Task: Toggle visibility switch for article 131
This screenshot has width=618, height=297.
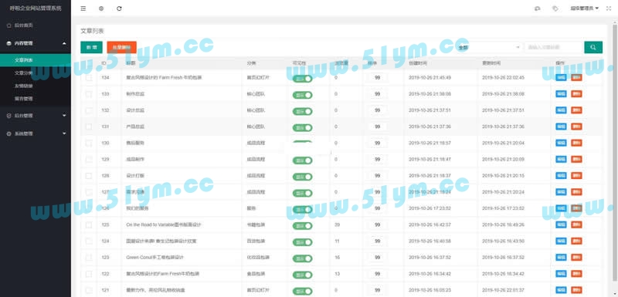Action: coord(302,128)
